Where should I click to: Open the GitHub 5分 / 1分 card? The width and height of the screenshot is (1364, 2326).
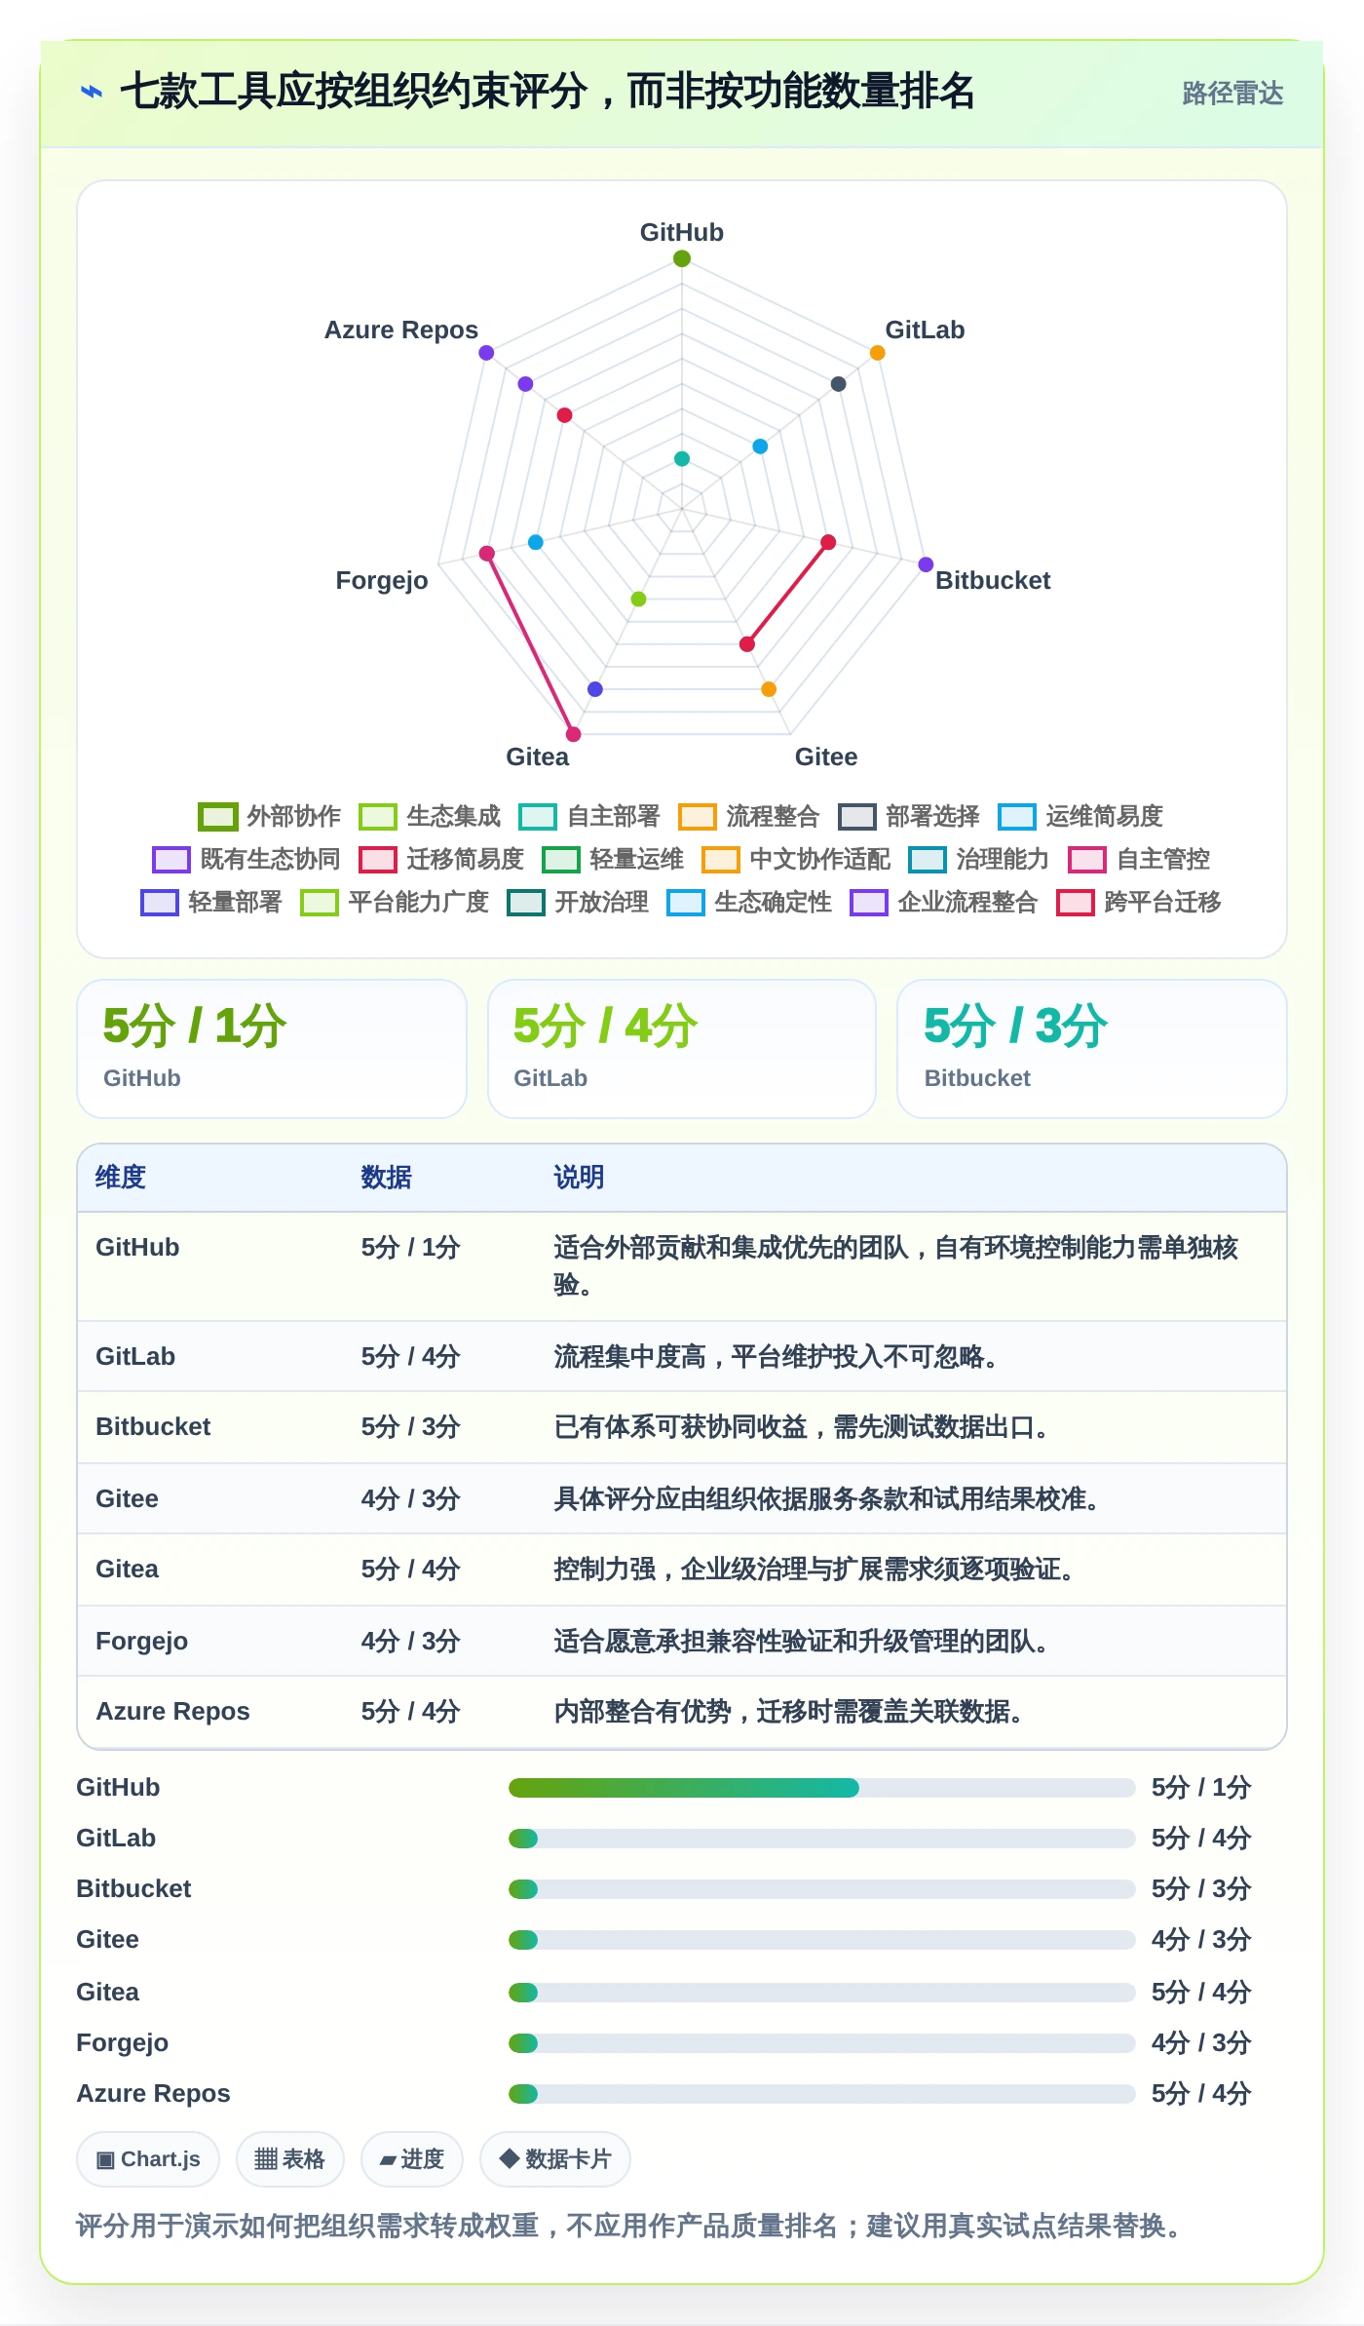272,1049
